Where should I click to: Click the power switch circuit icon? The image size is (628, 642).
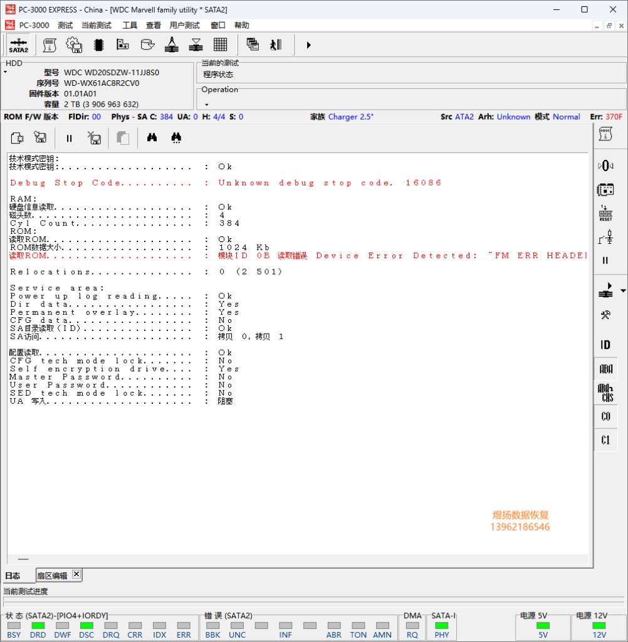click(605, 237)
